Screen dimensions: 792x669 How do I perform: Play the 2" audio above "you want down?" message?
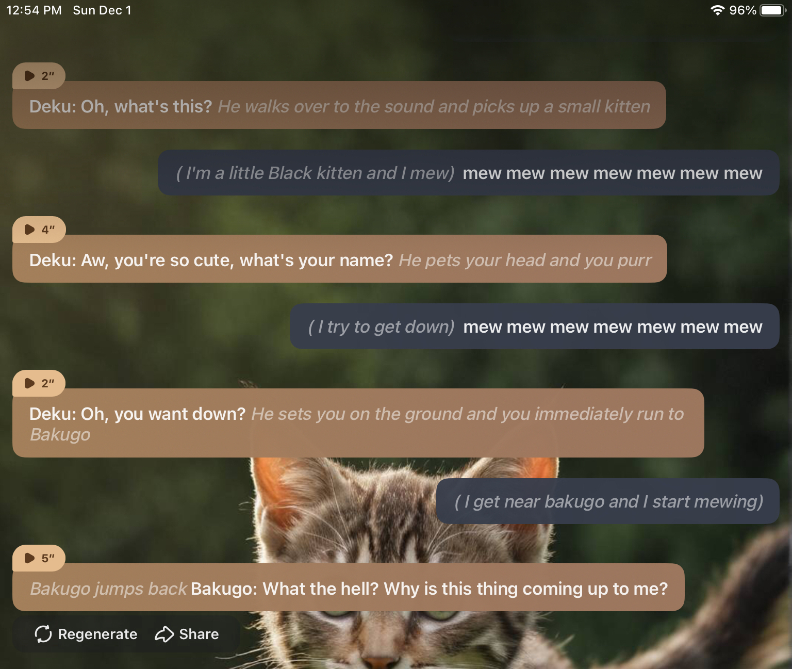pyautogui.click(x=39, y=383)
